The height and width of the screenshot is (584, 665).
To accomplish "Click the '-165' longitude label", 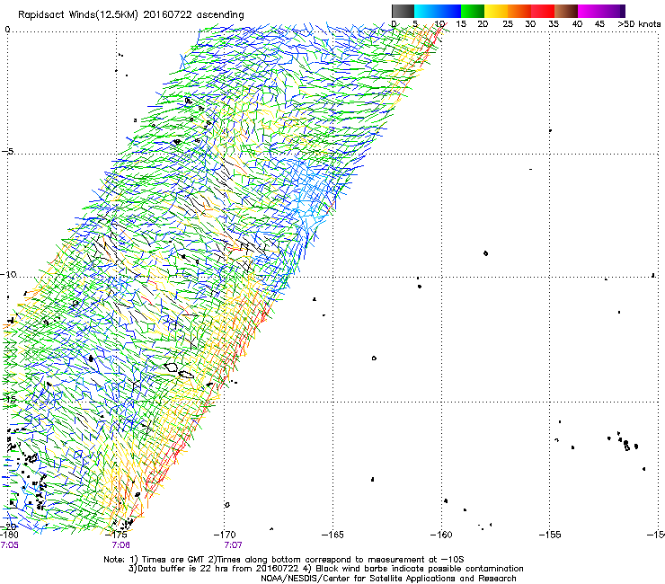I will [x=332, y=535].
